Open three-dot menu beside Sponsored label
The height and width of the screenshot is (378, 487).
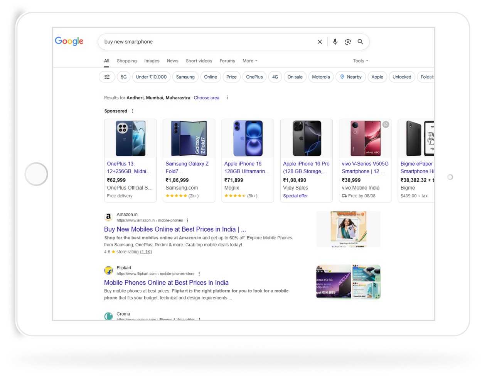click(133, 111)
